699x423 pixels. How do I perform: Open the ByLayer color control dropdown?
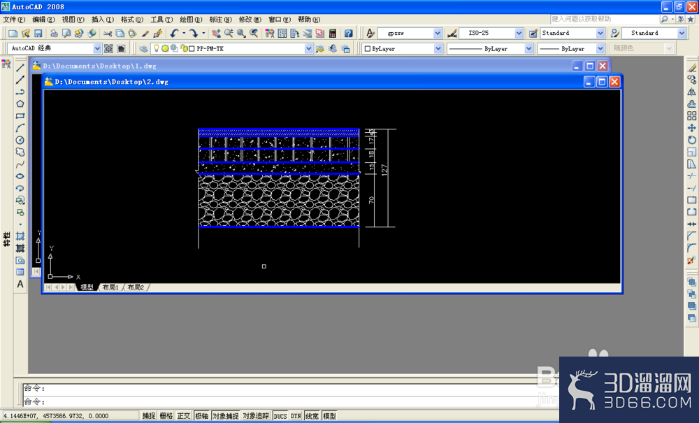click(x=438, y=48)
